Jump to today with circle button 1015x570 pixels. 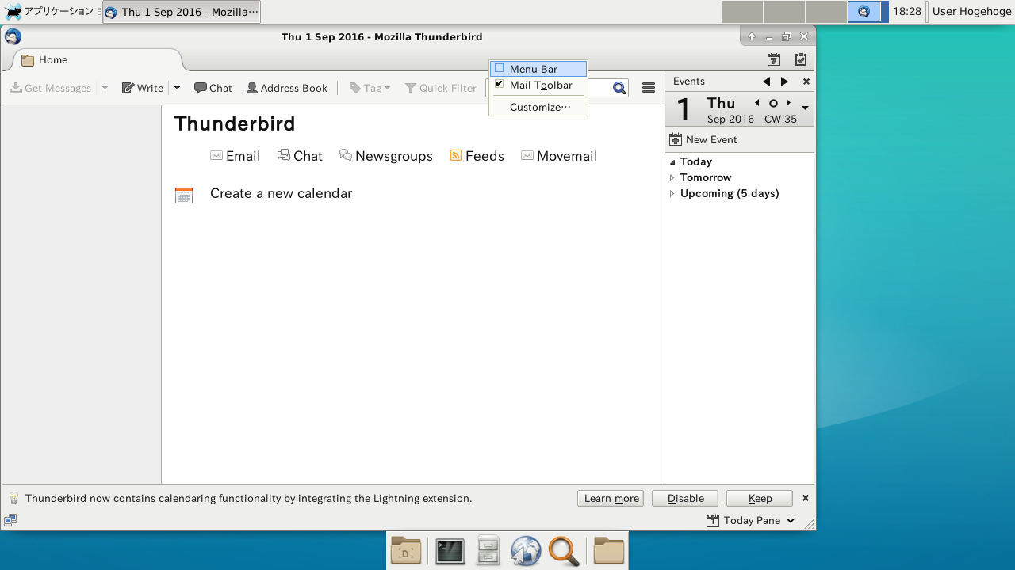[x=773, y=103]
